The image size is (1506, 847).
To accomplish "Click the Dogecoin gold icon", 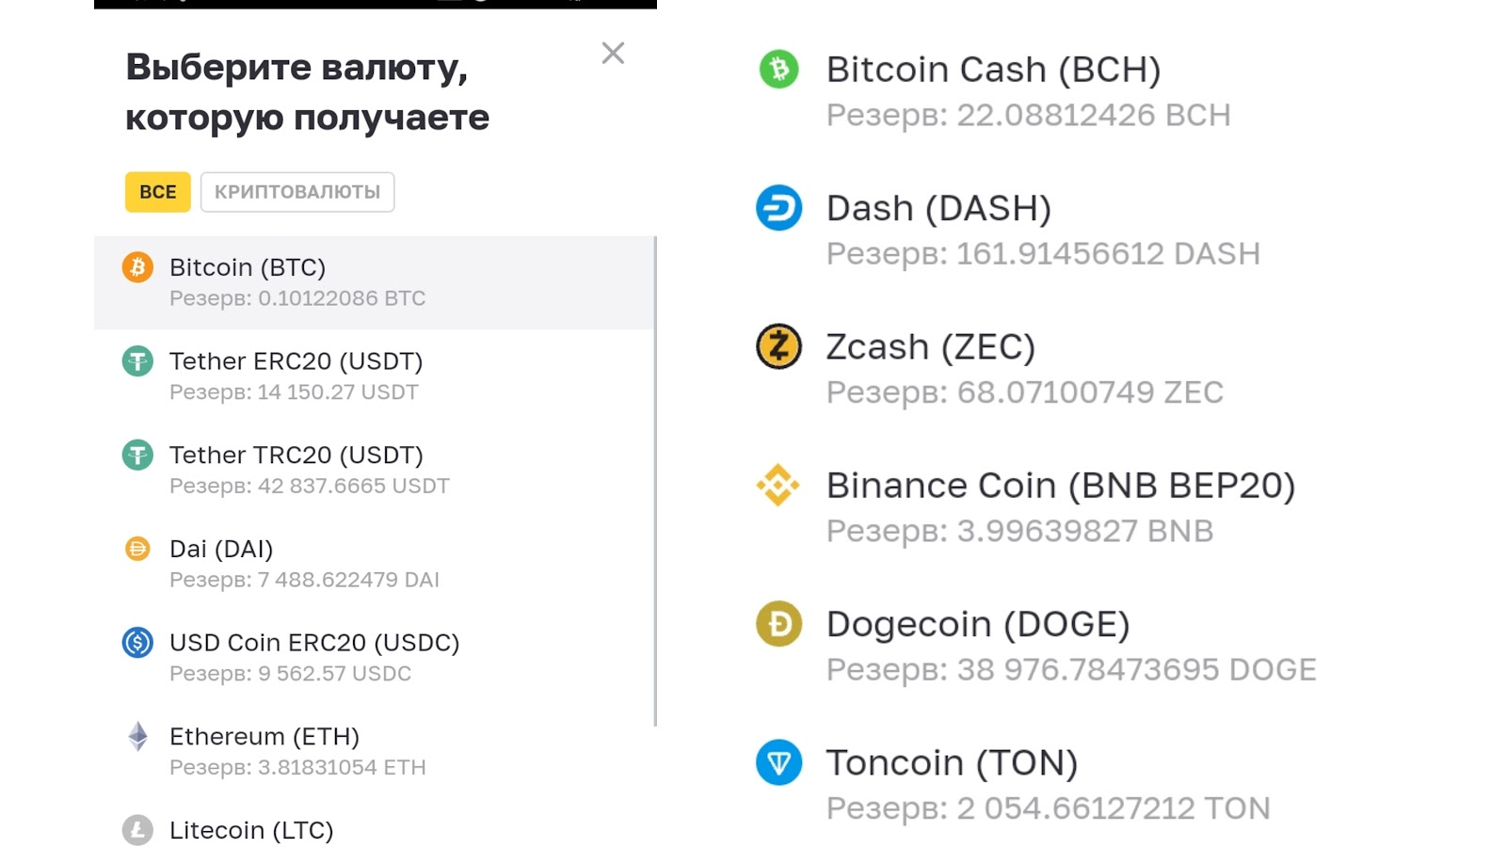I will tap(778, 624).
